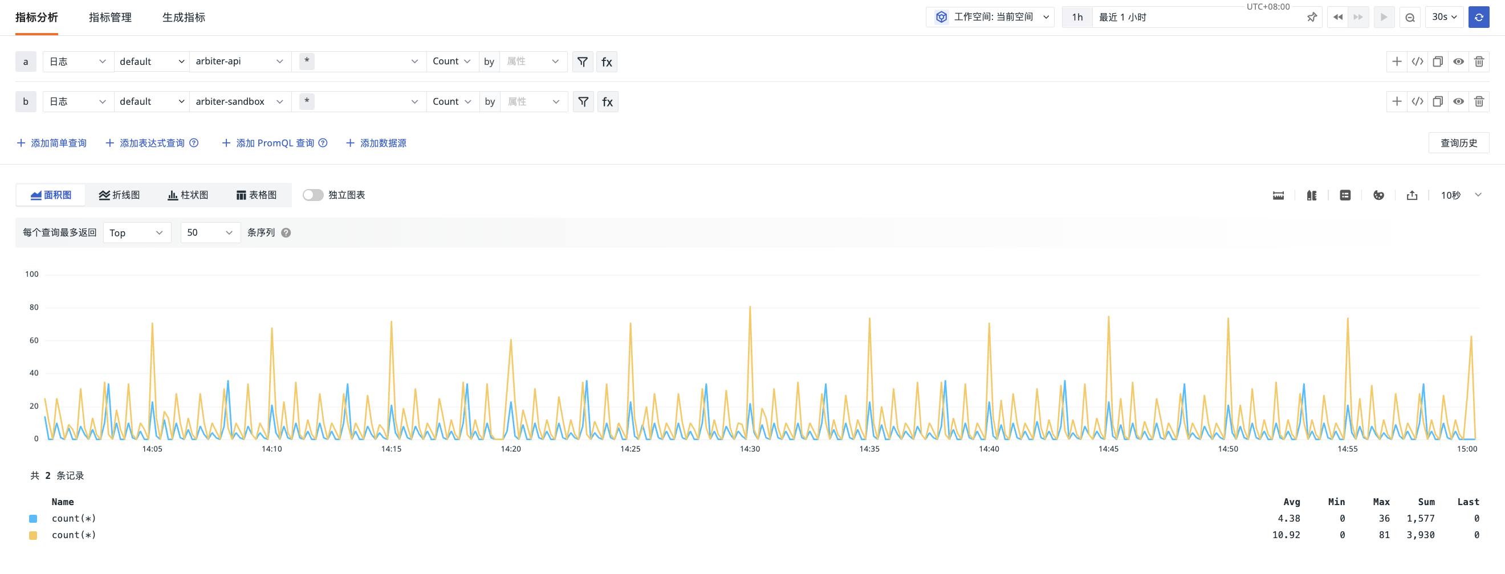Select the 折线图 chart type
This screenshot has width=1505, height=574.
click(119, 195)
